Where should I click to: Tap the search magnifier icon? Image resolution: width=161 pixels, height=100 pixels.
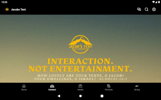click(146, 9)
